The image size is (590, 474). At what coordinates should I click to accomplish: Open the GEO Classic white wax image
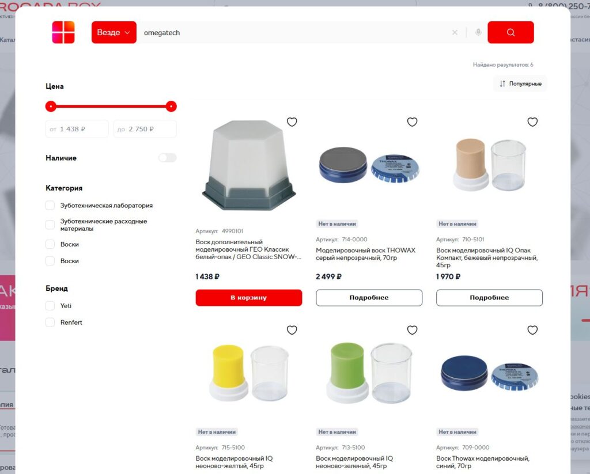point(249,164)
